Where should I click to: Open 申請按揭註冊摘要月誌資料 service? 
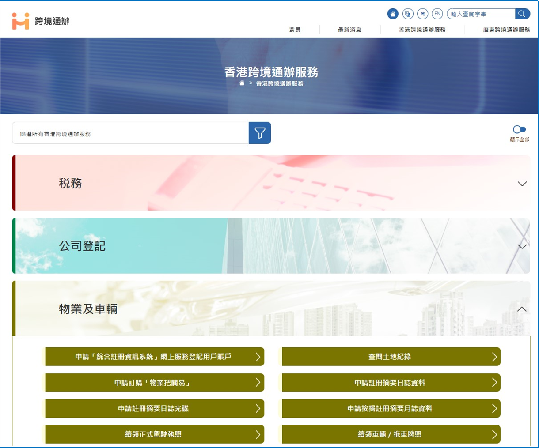[x=391, y=409]
